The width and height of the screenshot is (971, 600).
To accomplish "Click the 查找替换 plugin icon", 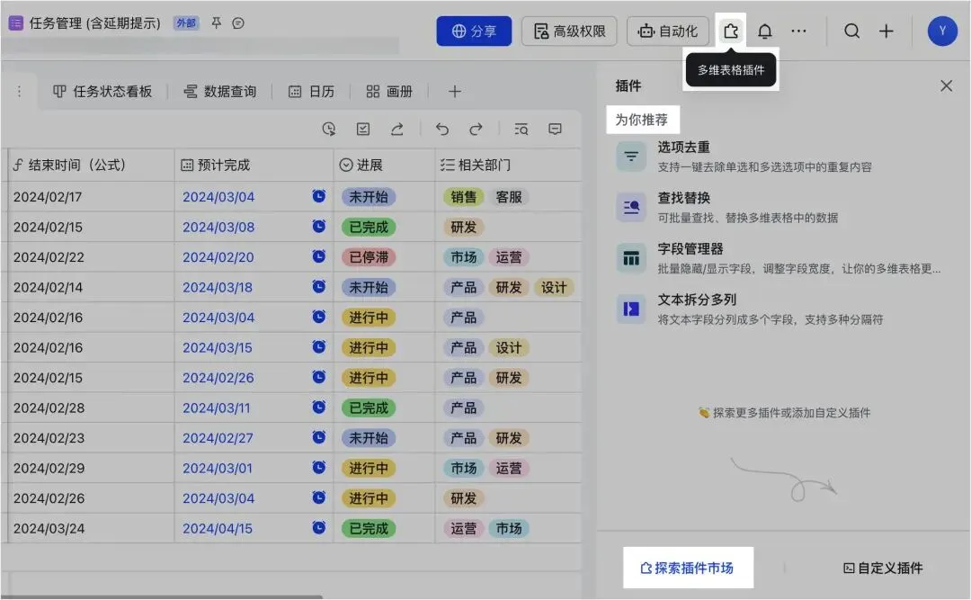I will 631,207.
